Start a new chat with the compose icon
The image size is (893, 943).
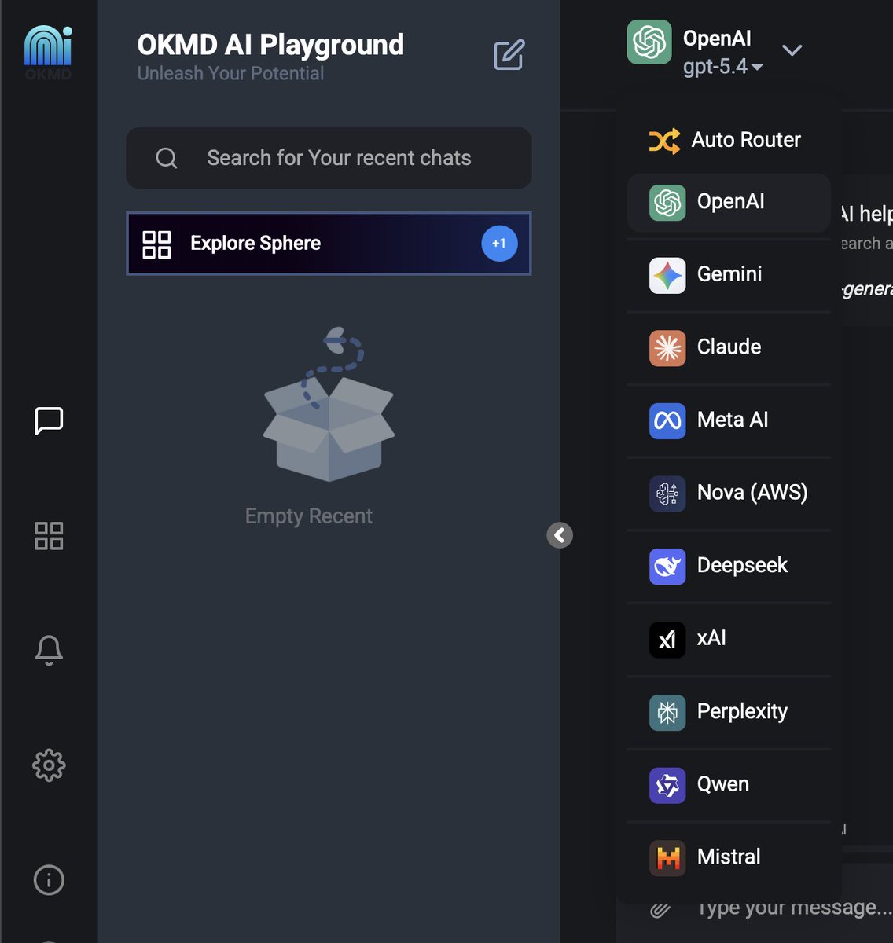click(x=509, y=55)
